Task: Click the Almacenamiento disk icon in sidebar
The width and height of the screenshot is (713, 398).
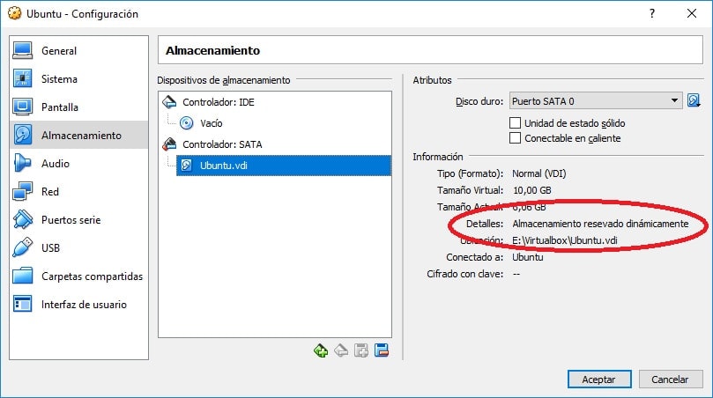Action: [x=22, y=135]
